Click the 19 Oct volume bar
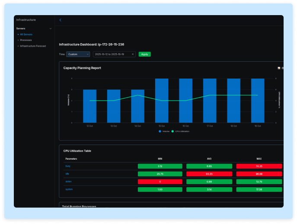The height and width of the screenshot is (224, 297). (258, 101)
